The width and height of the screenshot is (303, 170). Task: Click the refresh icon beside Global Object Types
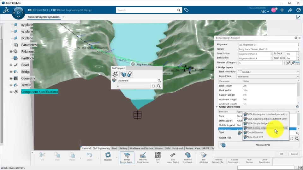[297, 107]
